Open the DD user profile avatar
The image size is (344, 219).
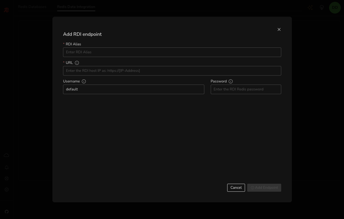click(x=335, y=8)
